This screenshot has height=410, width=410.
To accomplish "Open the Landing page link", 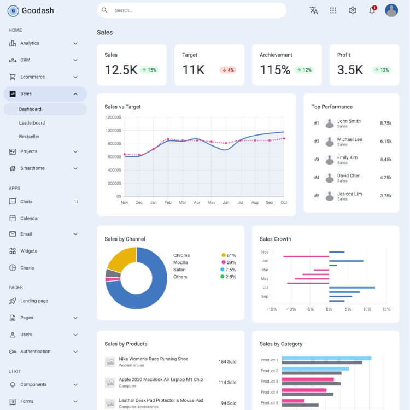I will pos(34,301).
